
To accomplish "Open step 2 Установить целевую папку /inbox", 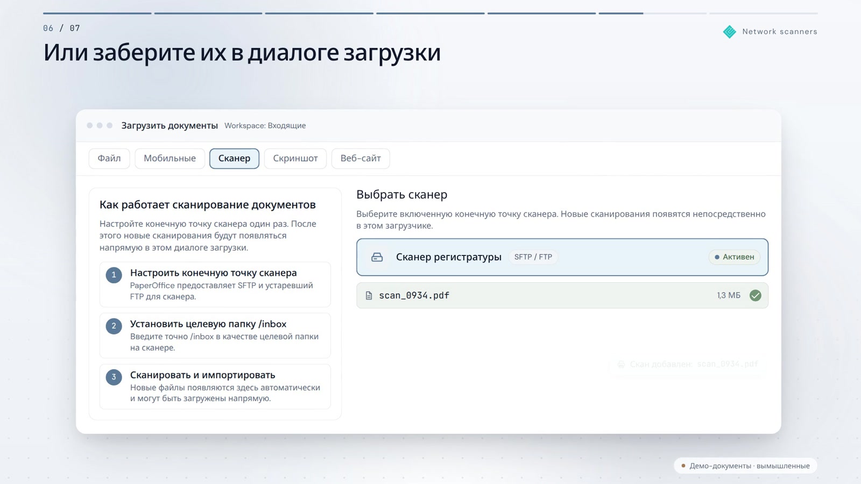I will point(215,336).
